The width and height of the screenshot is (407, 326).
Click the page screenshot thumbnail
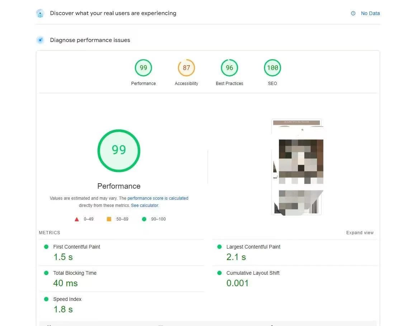297,167
